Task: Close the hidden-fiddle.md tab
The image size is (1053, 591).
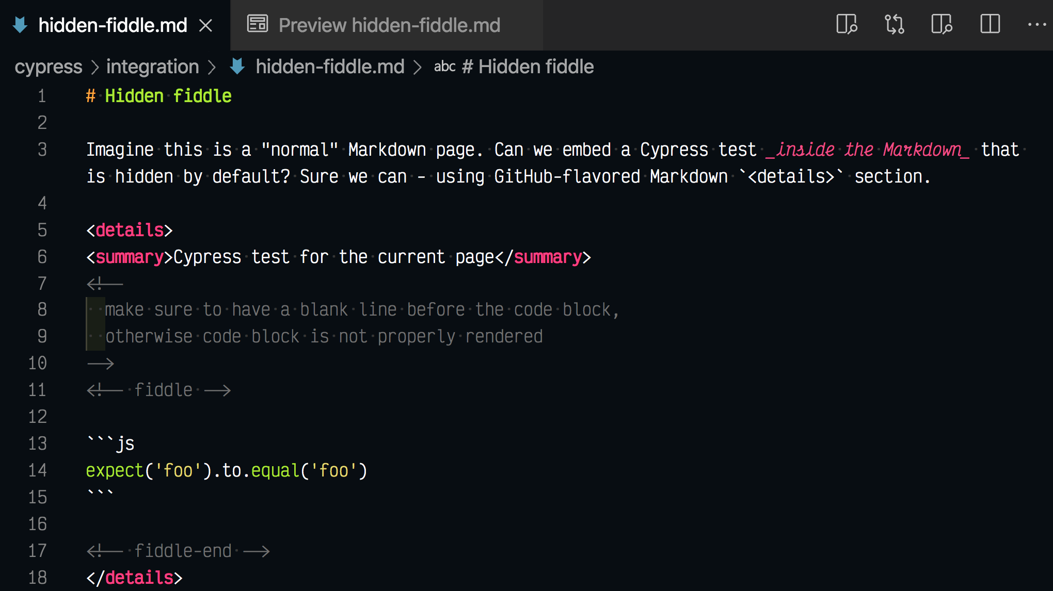Action: [206, 25]
